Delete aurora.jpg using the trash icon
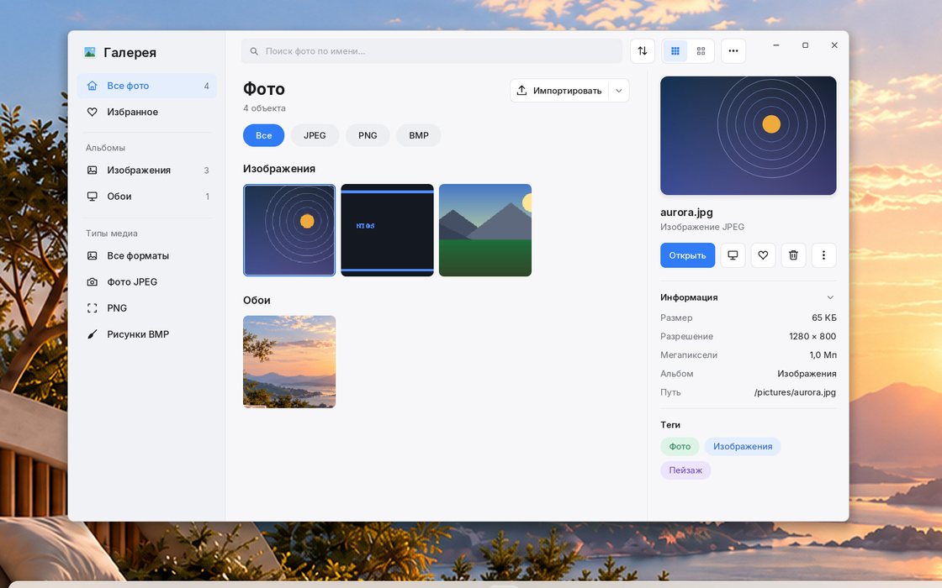This screenshot has width=942, height=588. pos(793,255)
